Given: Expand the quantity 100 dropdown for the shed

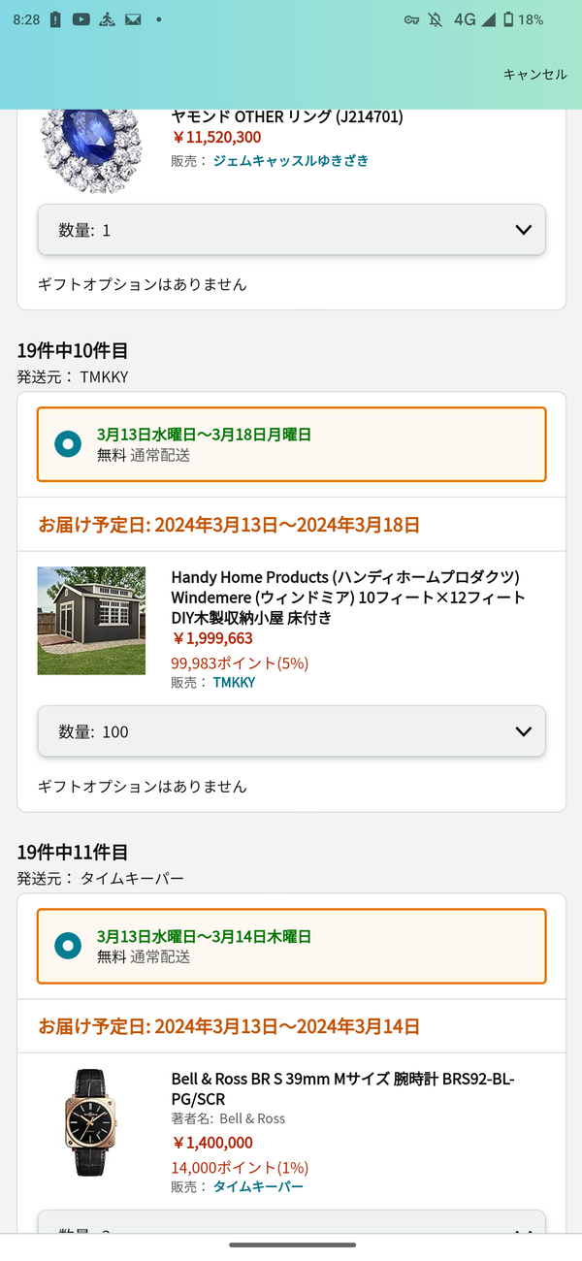Looking at the screenshot, I should pos(291,731).
